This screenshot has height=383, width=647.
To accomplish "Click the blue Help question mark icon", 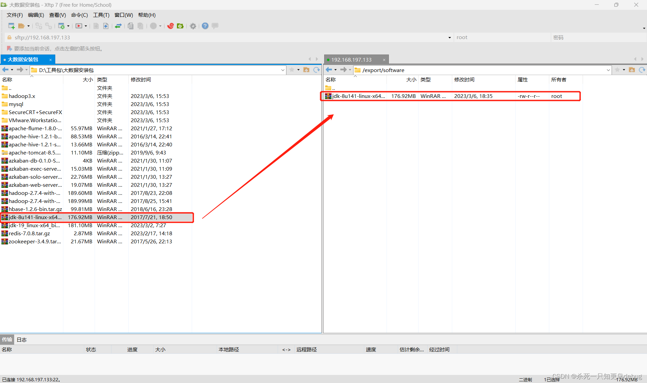I will (205, 26).
